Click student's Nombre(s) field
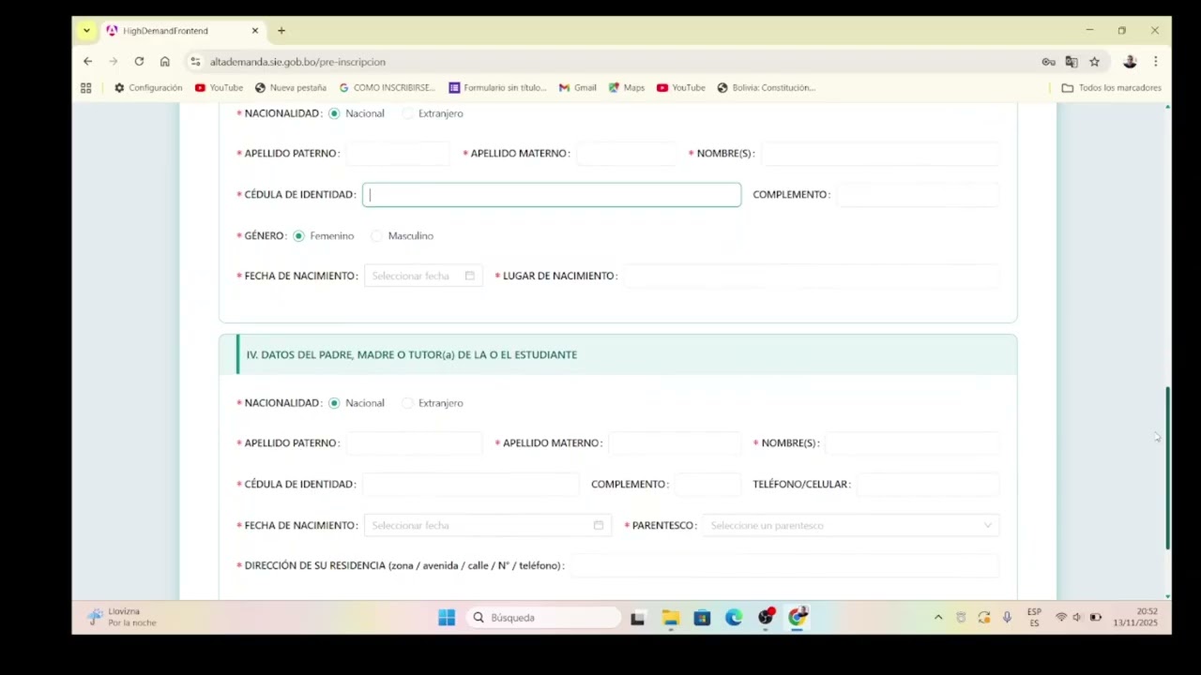Viewport: 1201px width, 675px height. 879,153
